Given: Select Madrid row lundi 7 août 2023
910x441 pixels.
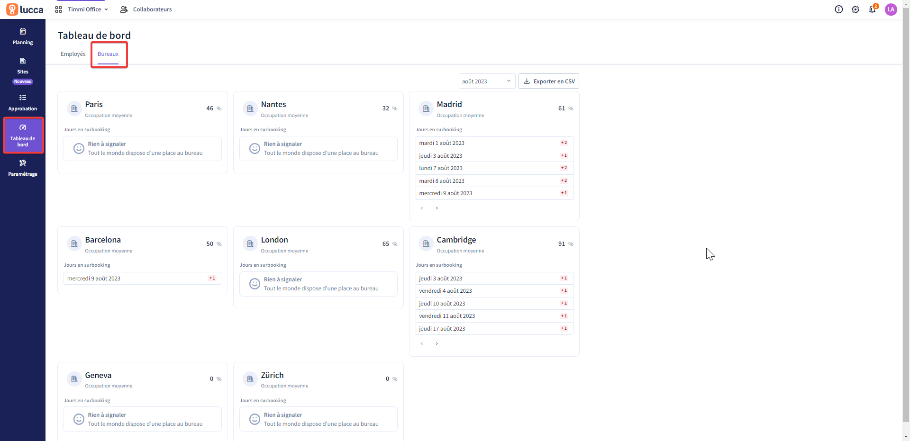Looking at the screenshot, I should [494, 168].
